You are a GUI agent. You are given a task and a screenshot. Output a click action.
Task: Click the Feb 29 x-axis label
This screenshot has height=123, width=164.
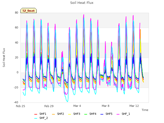click(49, 106)
